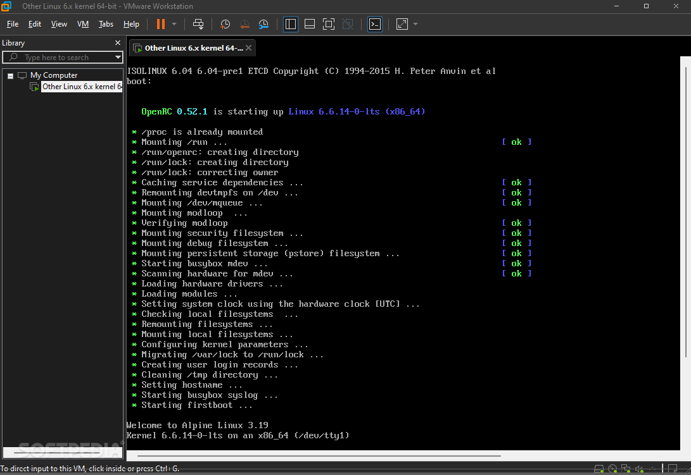This screenshot has height=475, width=691.
Task: Click the sound card status bar icon
Action: pos(639,469)
